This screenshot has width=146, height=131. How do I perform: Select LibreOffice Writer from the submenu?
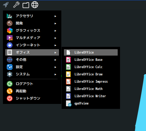(91, 96)
